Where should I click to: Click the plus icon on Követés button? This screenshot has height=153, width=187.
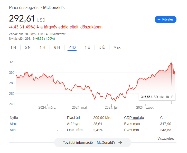(x=159, y=19)
